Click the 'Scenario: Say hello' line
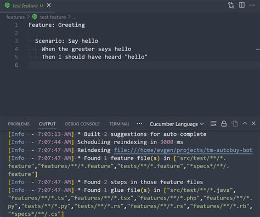Screen dimensions: 260x217 click(x=66, y=41)
